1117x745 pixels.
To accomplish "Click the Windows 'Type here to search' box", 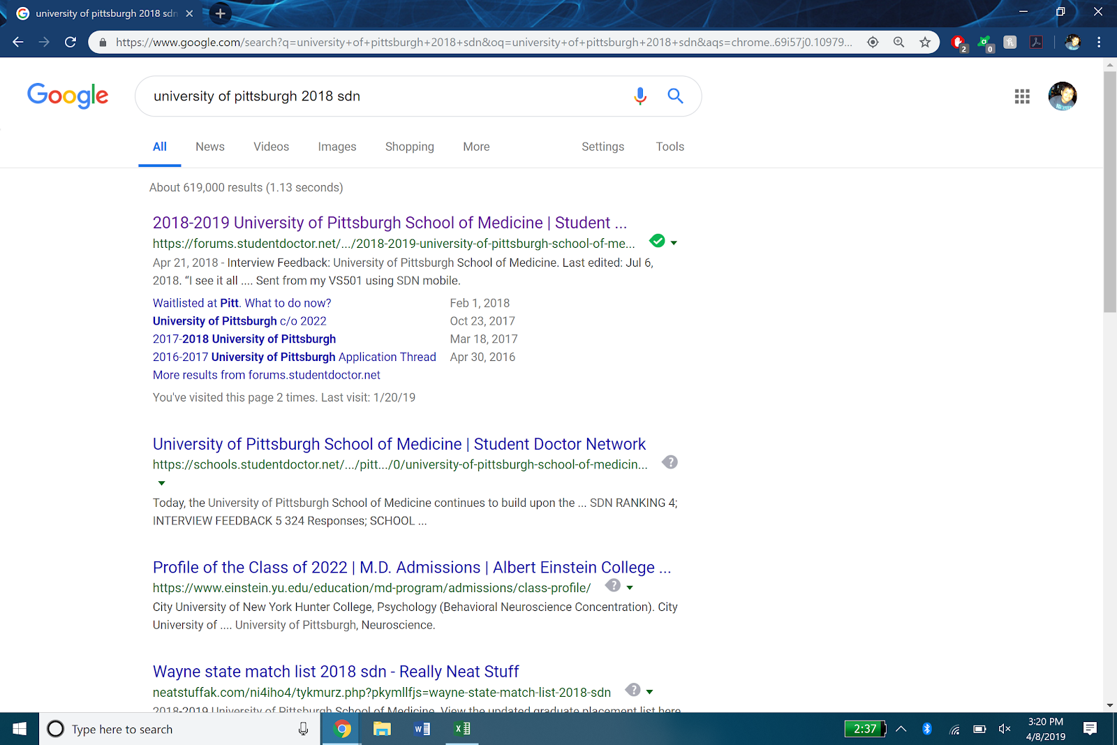I will 180,729.
